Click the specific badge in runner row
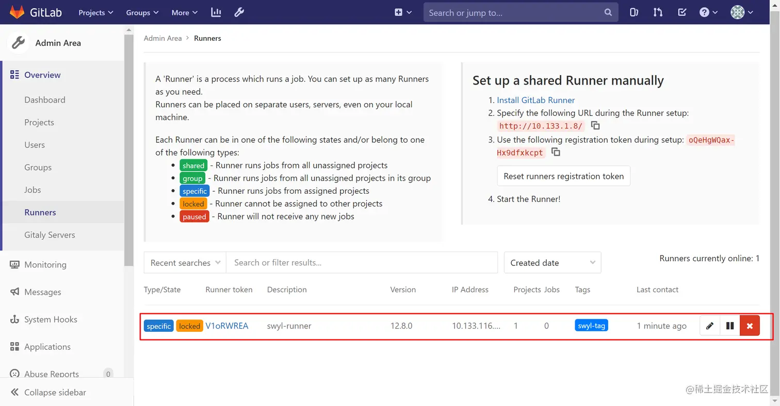 [159, 326]
